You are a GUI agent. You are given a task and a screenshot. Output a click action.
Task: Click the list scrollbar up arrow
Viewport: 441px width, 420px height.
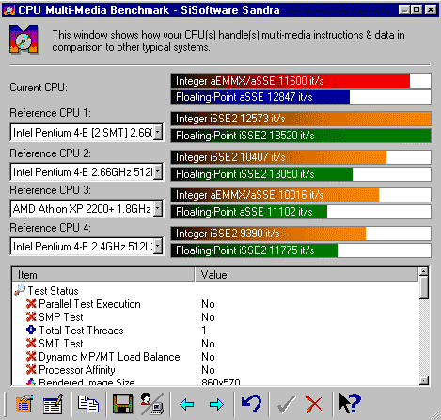tap(424, 271)
